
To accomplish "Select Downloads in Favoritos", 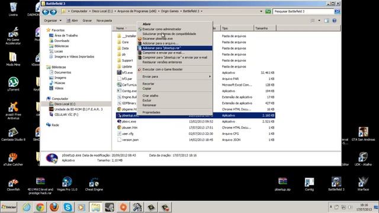I will coord(59,41).
